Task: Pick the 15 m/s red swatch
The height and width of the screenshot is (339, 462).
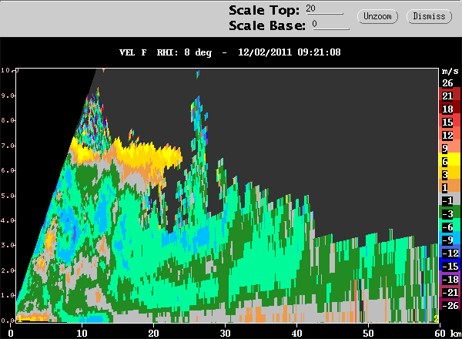Action: pyautogui.click(x=450, y=122)
